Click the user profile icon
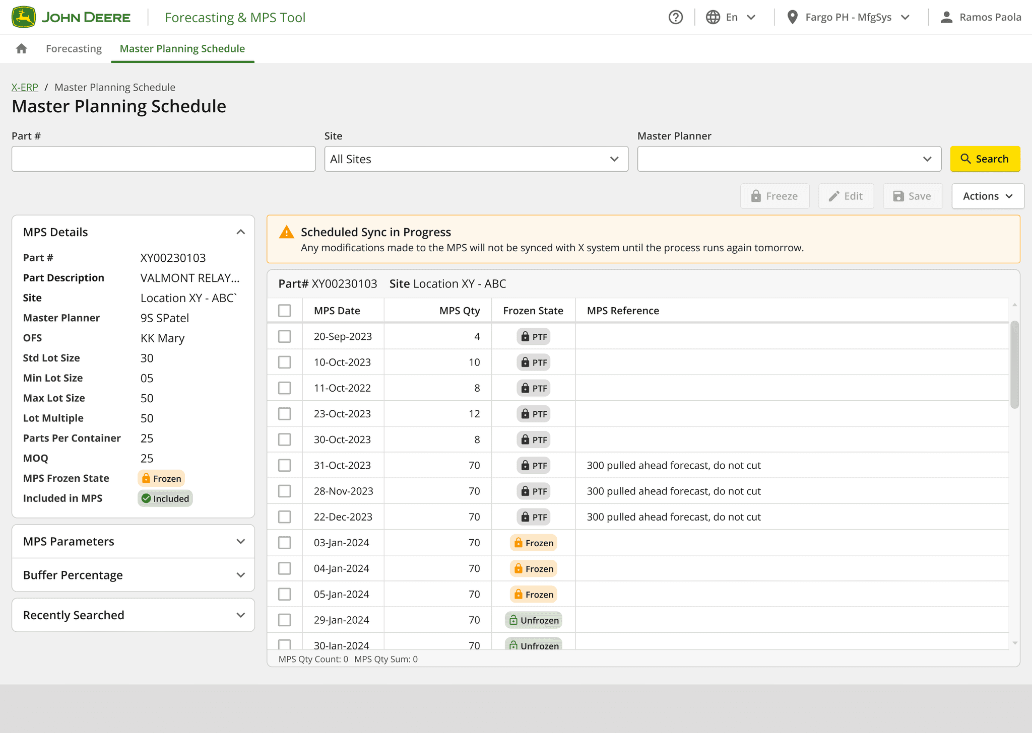Image resolution: width=1032 pixels, height=733 pixels. [x=946, y=17]
